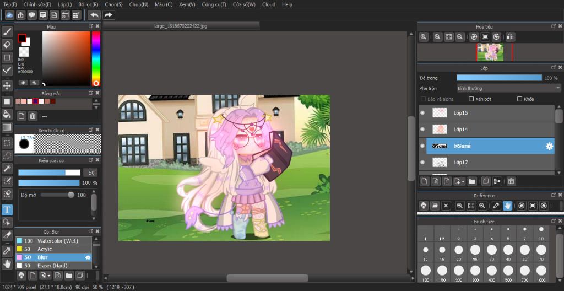Open the Cửa sổ(W) menu
This screenshot has width=564, height=291.
(x=244, y=4)
